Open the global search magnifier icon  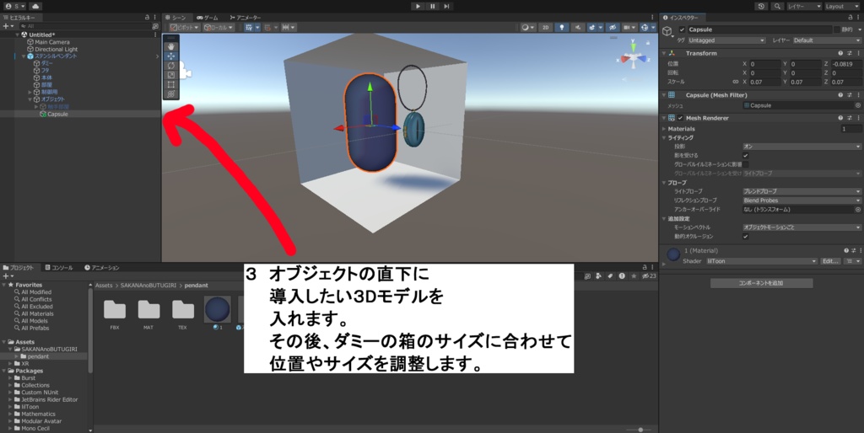(x=777, y=6)
